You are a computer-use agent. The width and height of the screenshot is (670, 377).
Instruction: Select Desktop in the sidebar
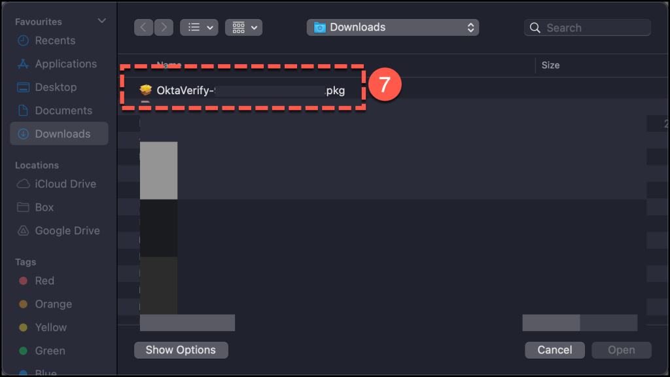pyautogui.click(x=56, y=87)
